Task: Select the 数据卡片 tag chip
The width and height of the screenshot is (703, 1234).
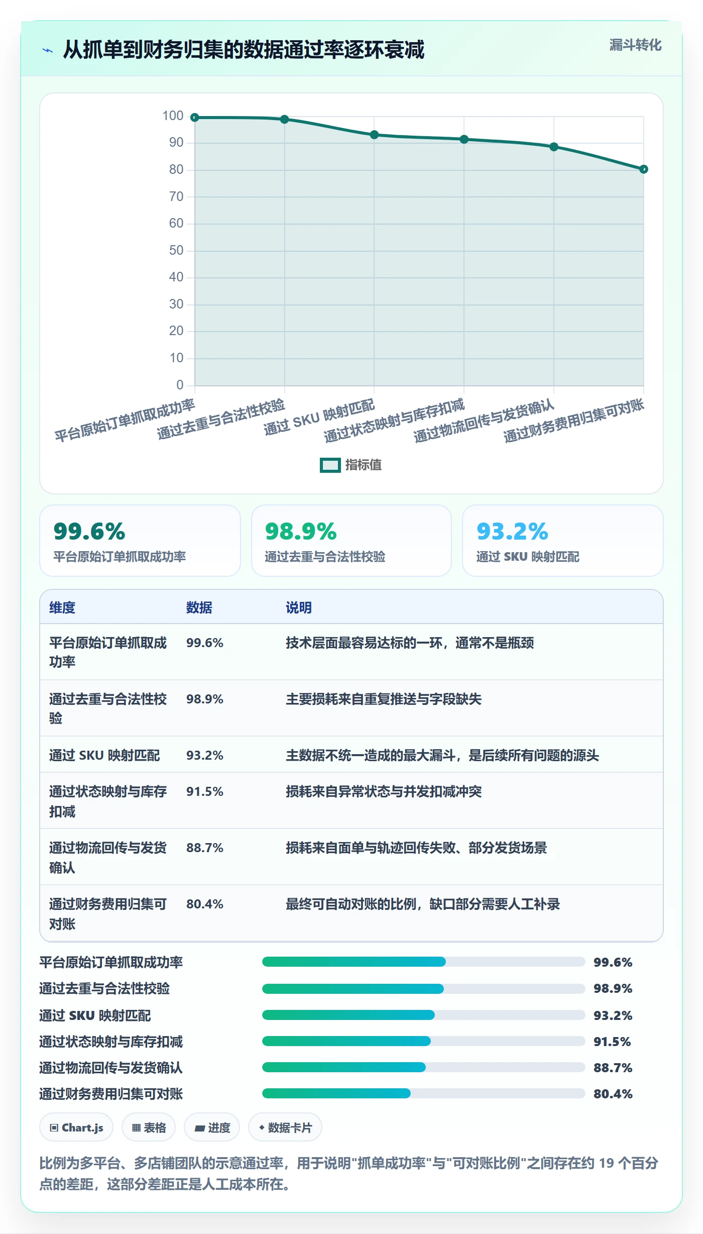Action: coord(285,1127)
